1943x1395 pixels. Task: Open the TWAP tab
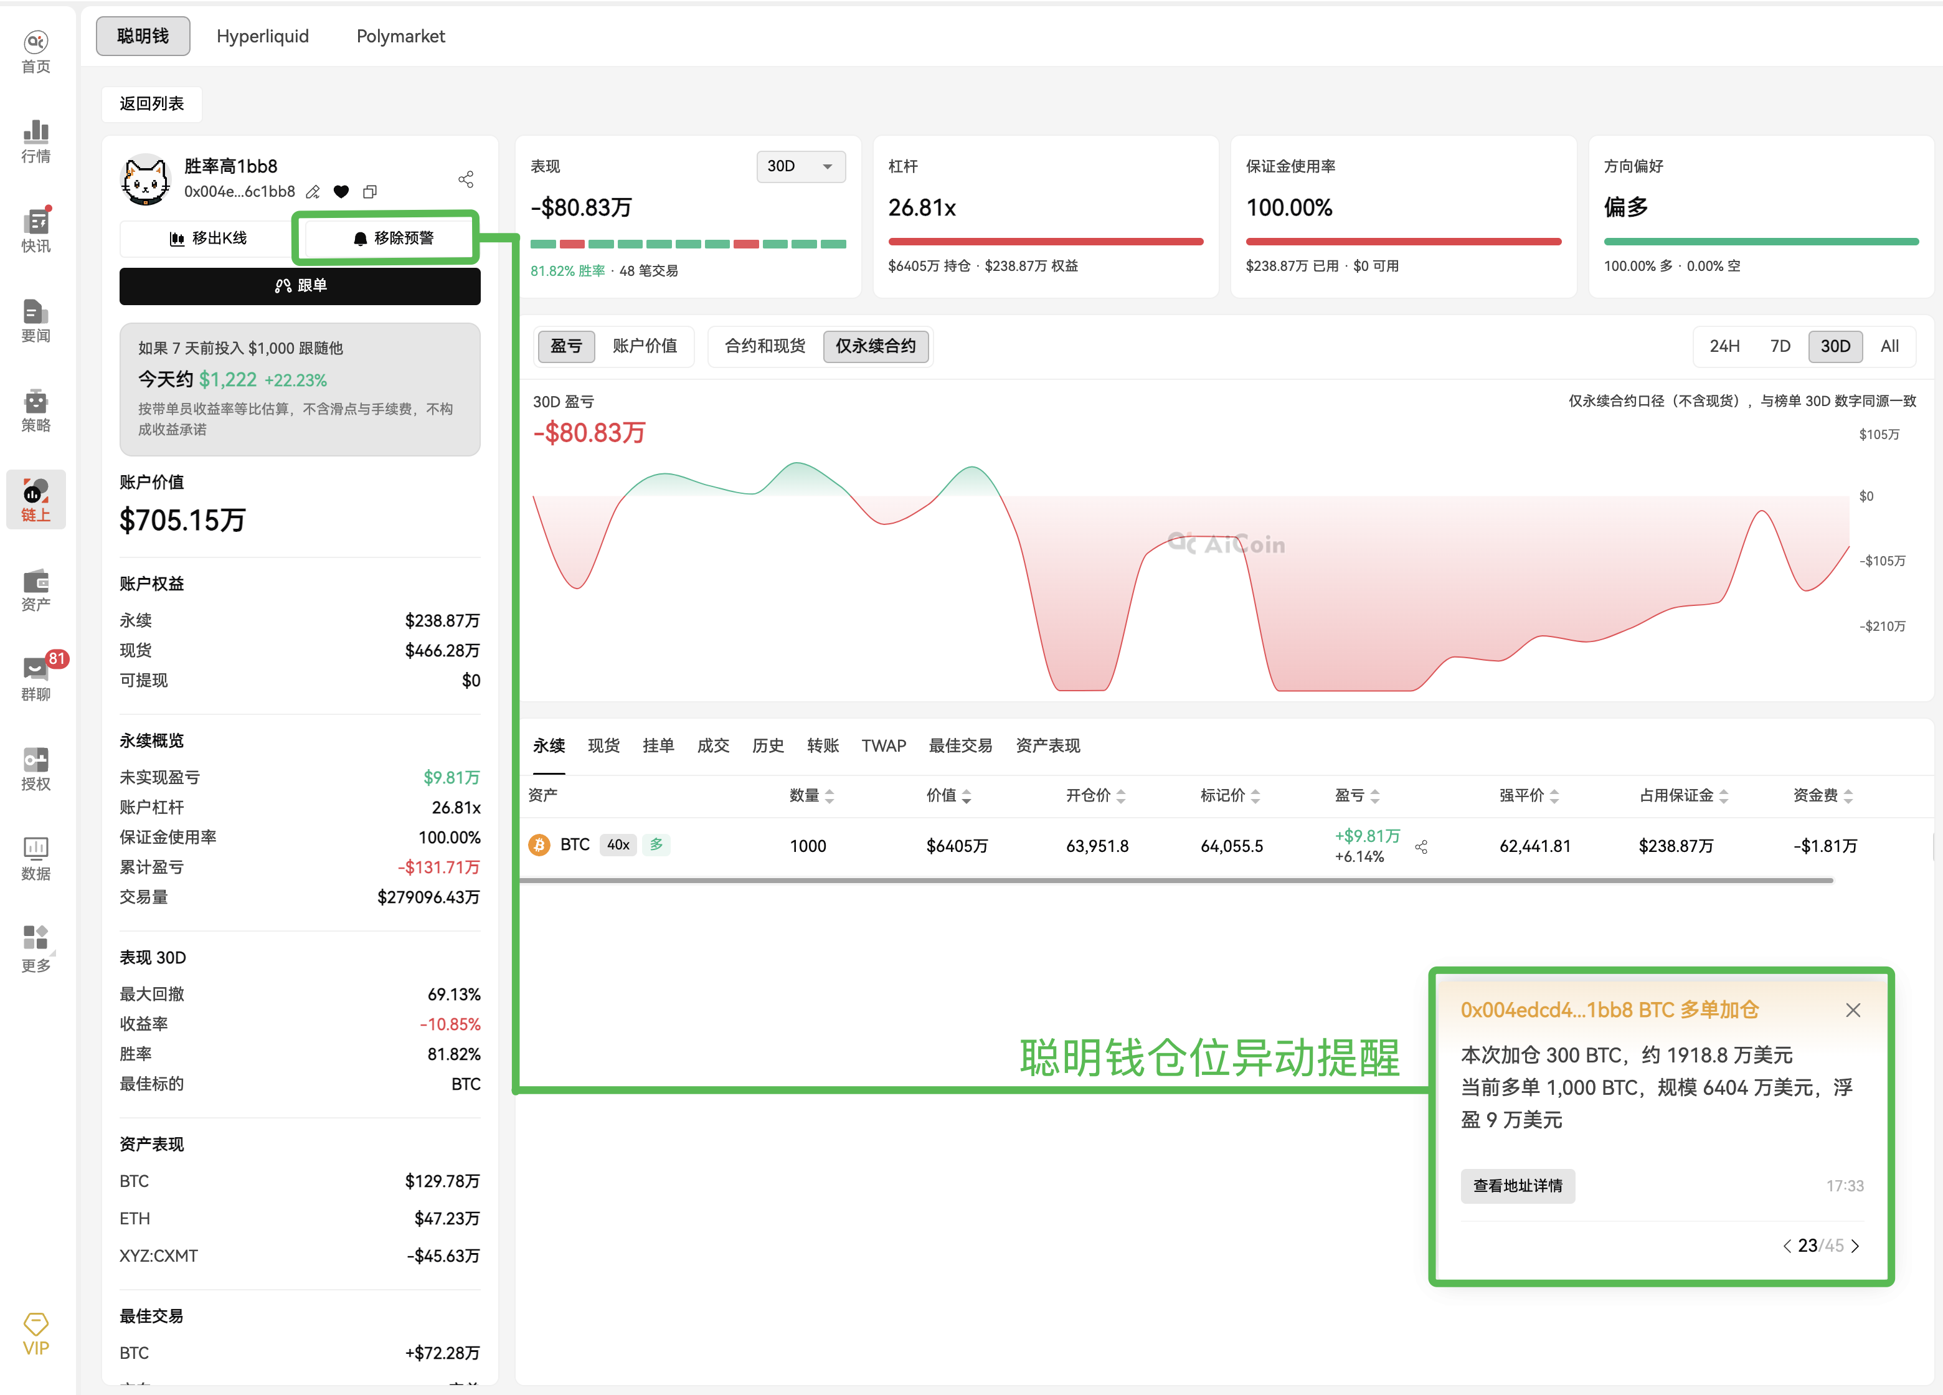click(883, 745)
